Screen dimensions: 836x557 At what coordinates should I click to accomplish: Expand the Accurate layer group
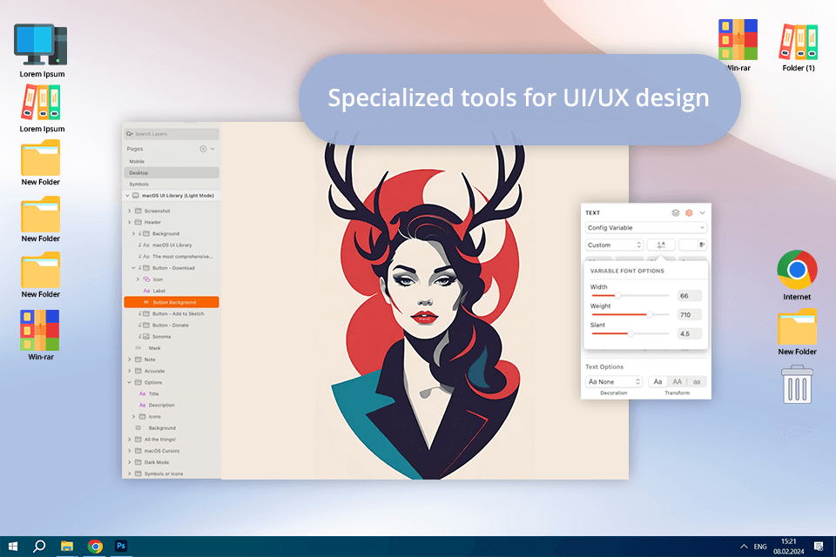[129, 371]
